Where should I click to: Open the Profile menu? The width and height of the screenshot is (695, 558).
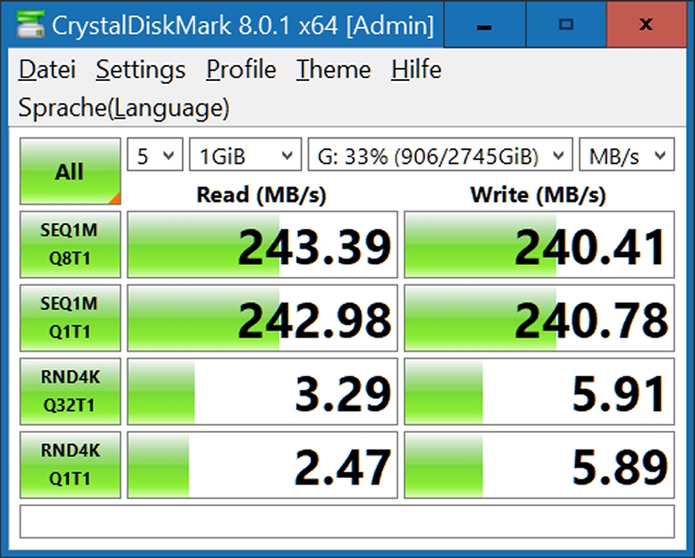241,70
